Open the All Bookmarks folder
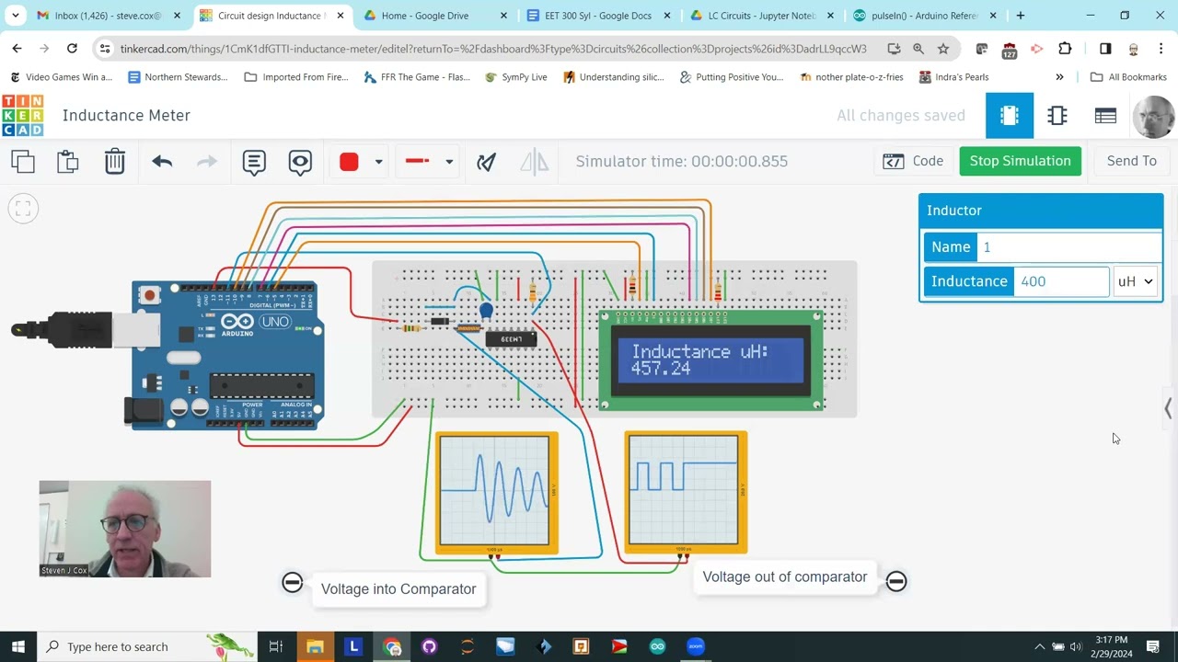The height and width of the screenshot is (662, 1178). [1128, 77]
